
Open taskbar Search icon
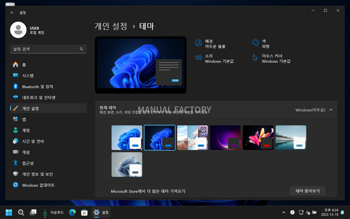pos(21,212)
